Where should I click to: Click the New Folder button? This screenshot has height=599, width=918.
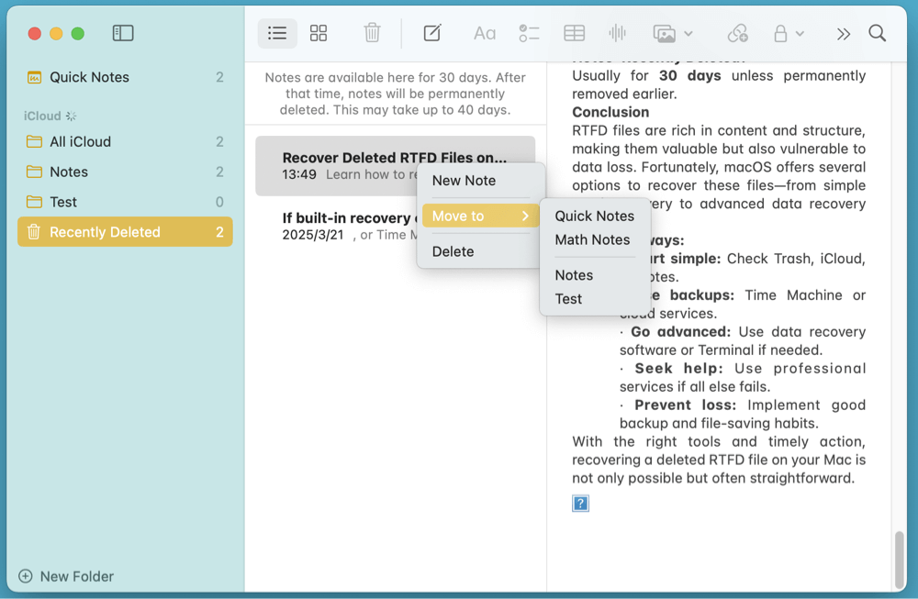click(x=65, y=576)
